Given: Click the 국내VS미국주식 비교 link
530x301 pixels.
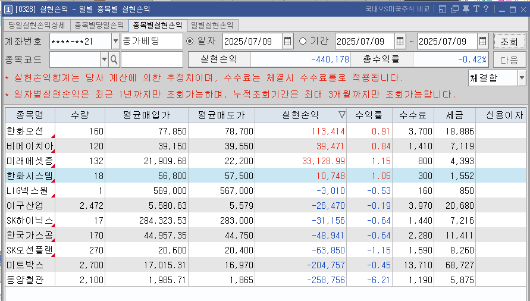Looking at the screenshot, I should [x=397, y=9].
